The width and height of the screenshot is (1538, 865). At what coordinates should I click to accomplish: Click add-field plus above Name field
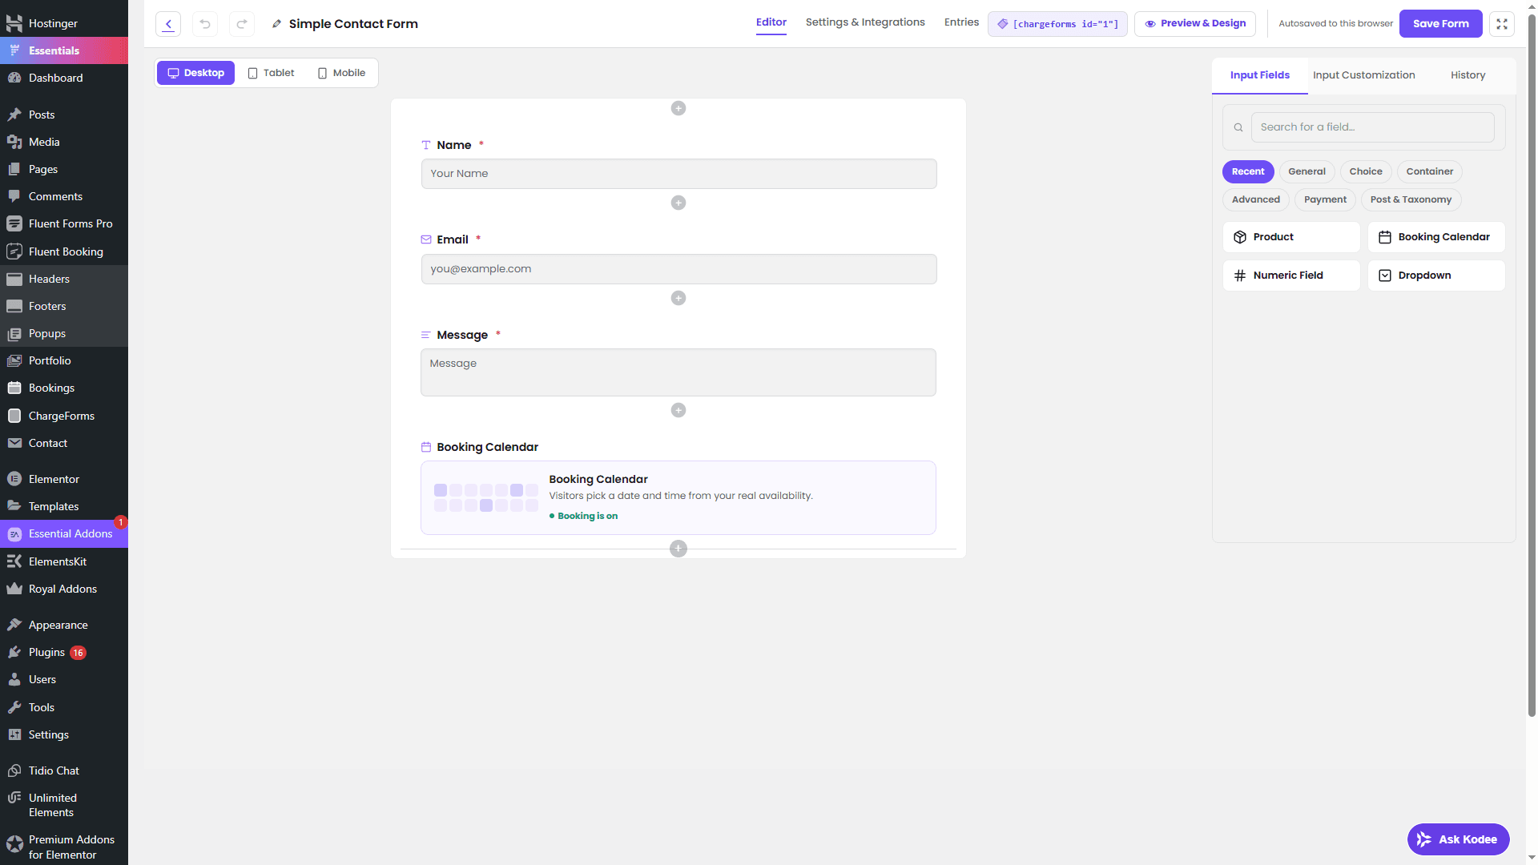pyautogui.click(x=678, y=108)
